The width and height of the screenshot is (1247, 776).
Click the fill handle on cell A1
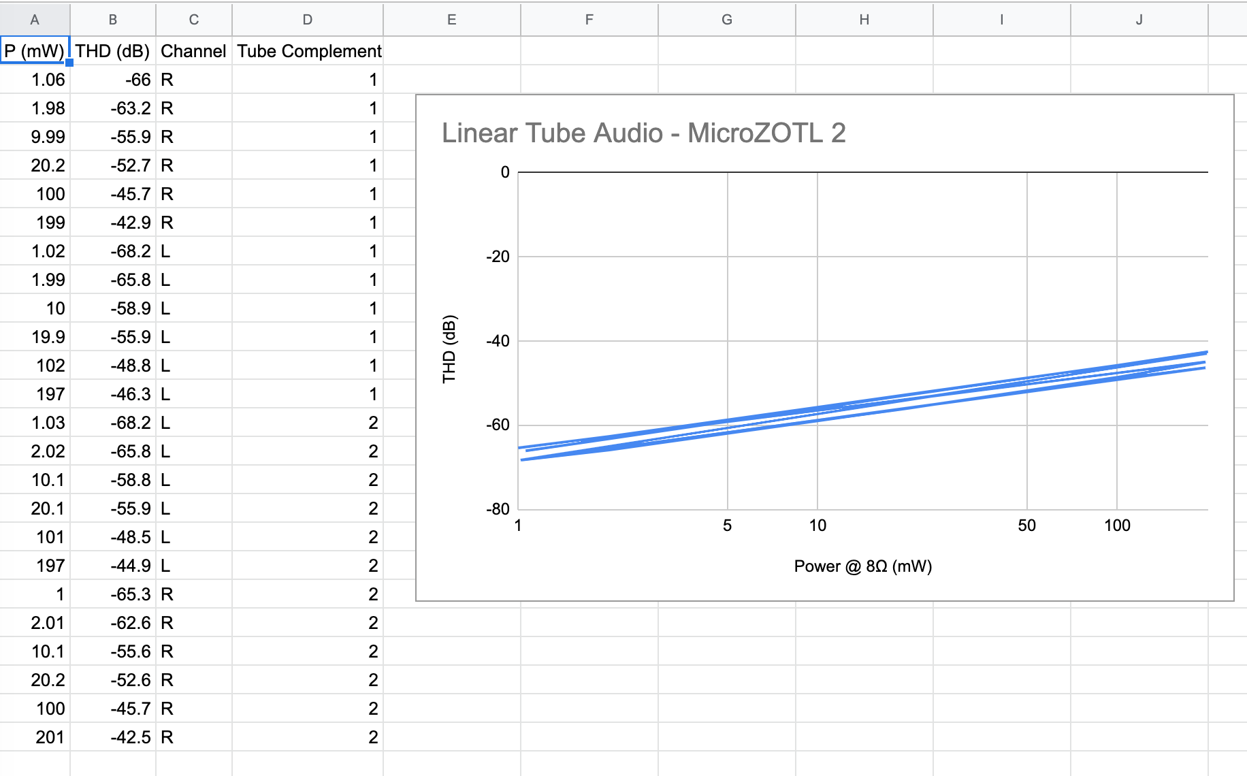click(69, 63)
